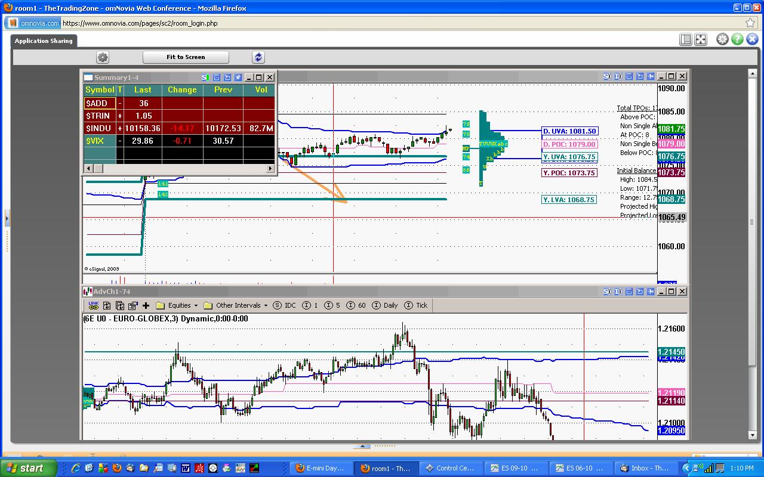Viewport: 764px width, 477px height.
Task: Expand hidden system tray icons arrow
Action: coord(686,468)
